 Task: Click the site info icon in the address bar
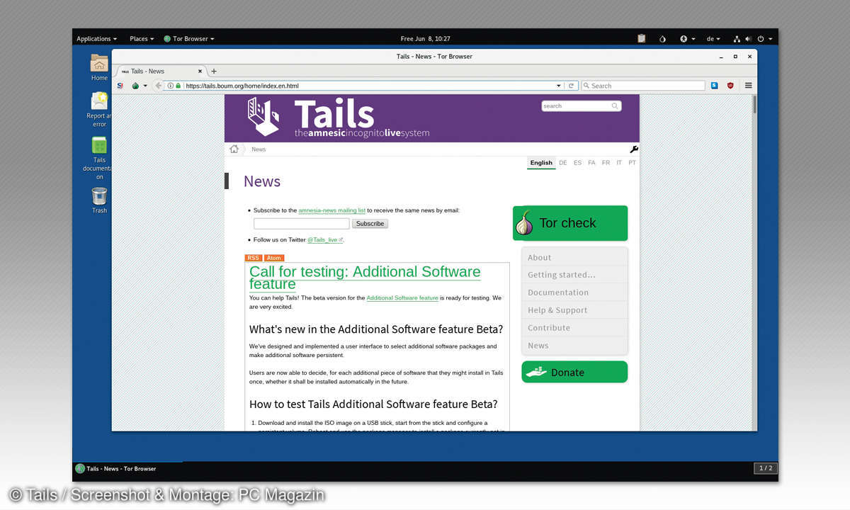click(171, 86)
